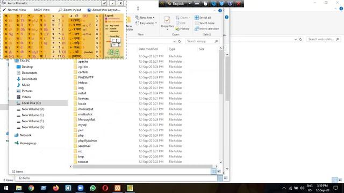Click Zoom in/out in the Avro layout window
The height and width of the screenshot is (193, 344).
coord(70,10)
